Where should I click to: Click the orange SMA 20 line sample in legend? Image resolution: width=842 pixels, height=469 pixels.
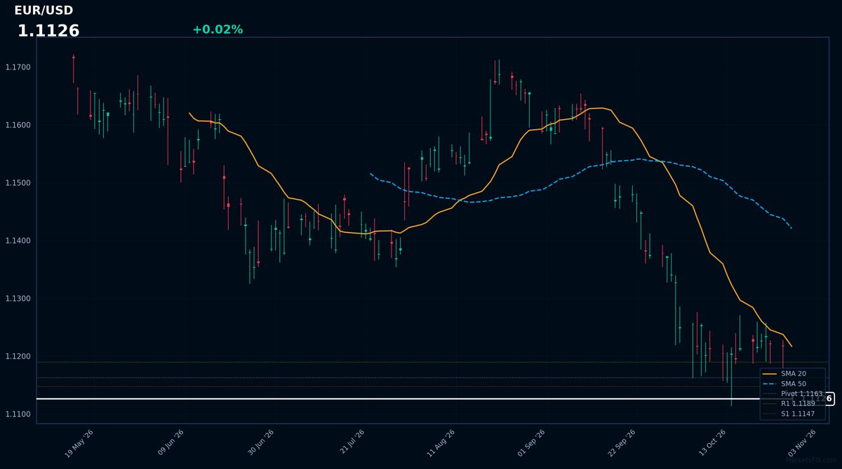(770, 374)
